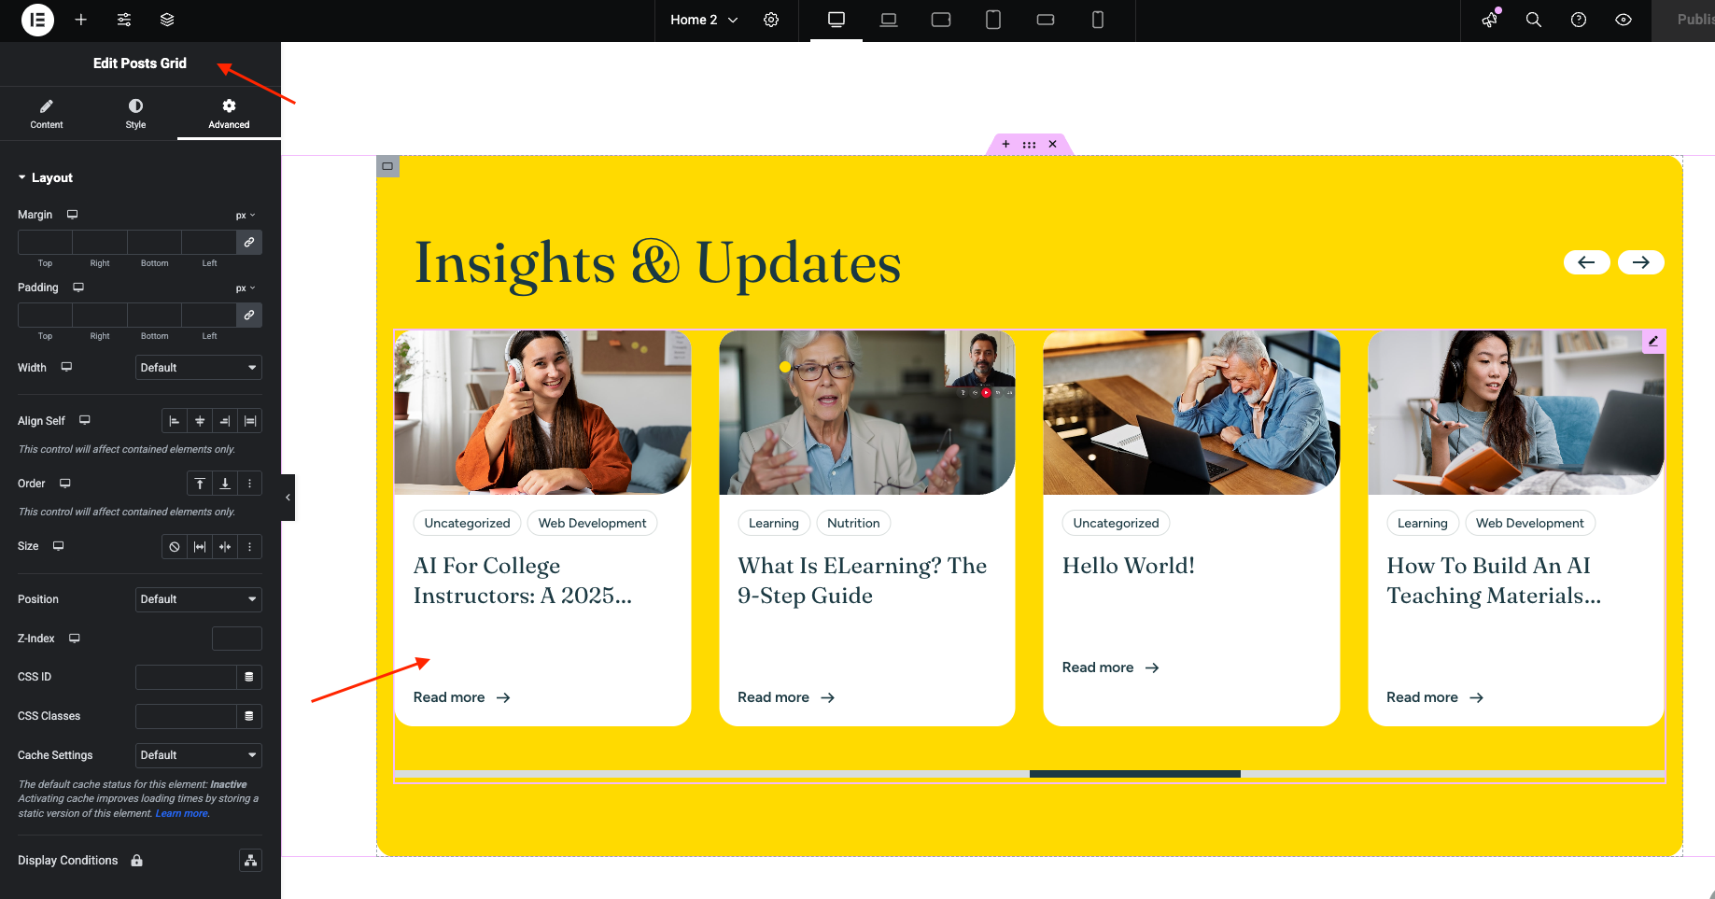This screenshot has height=899, width=1715.
Task: Open page settings gear icon
Action: pyautogui.click(x=771, y=20)
